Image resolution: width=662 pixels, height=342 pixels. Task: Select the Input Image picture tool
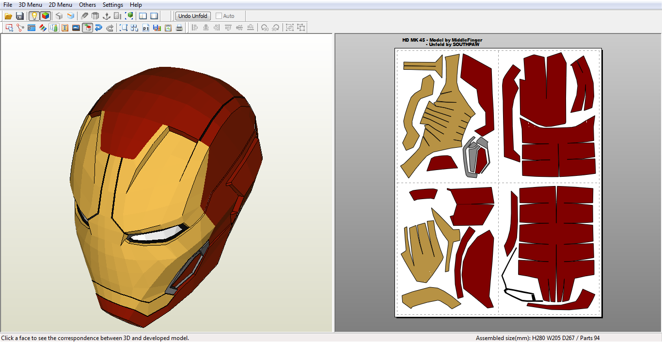pos(76,28)
